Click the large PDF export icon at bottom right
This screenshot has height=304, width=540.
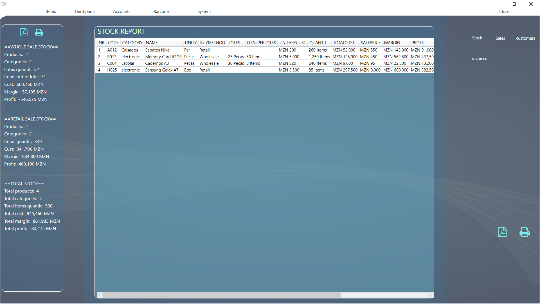tap(502, 232)
